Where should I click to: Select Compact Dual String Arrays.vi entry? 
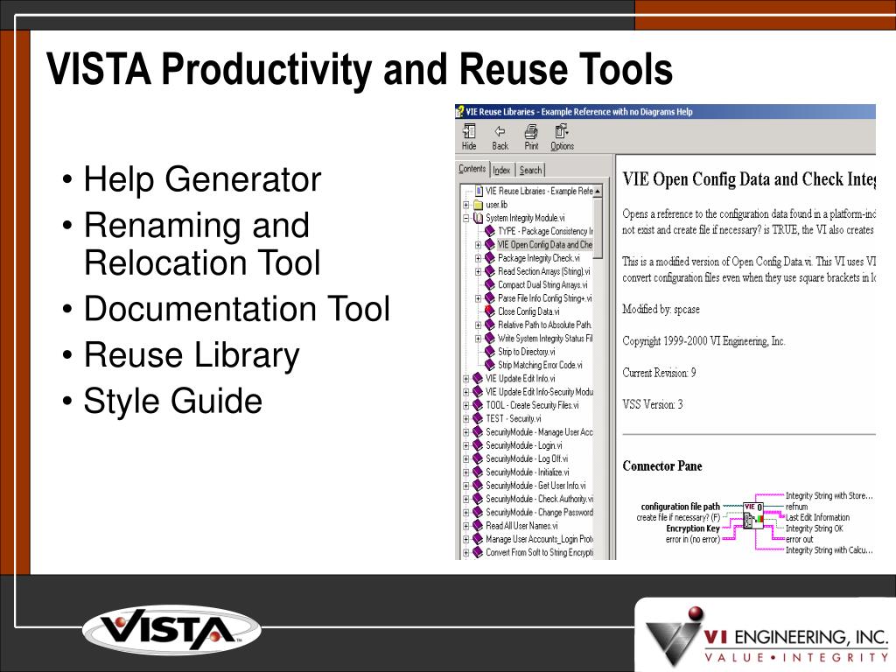(542, 284)
